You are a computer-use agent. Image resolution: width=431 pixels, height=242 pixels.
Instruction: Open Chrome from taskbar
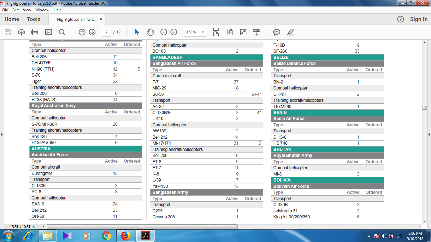click(x=106, y=236)
